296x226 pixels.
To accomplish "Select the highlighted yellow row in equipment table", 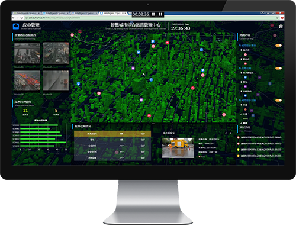I will click(x=112, y=134).
